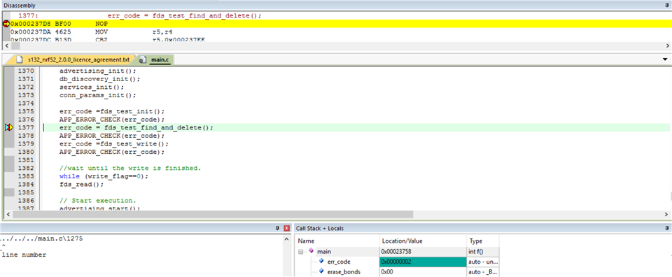Click the Name column header
672x277 pixels.
click(337, 241)
